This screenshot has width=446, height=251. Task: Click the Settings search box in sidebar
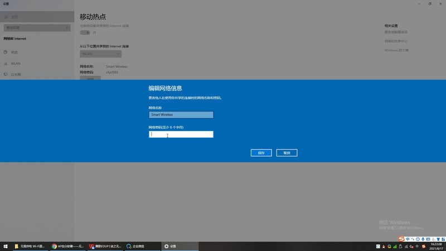37,27
